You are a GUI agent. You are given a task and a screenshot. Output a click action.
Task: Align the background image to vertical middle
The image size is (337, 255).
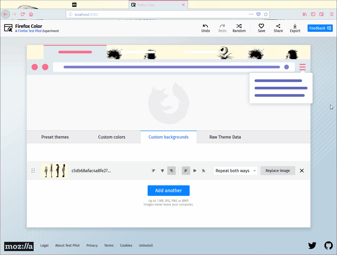(x=195, y=171)
